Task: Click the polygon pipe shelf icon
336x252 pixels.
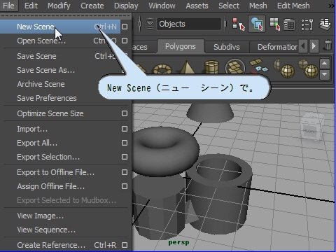Action: click(211, 67)
